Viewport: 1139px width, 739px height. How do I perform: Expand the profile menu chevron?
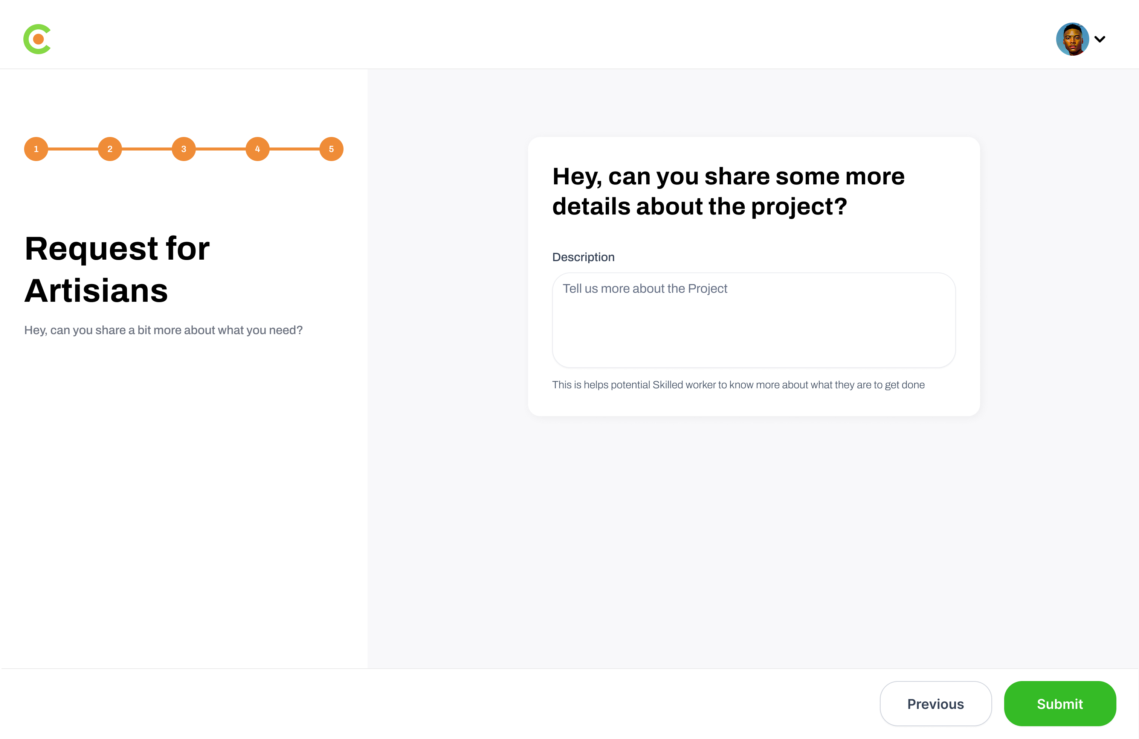[x=1100, y=39]
